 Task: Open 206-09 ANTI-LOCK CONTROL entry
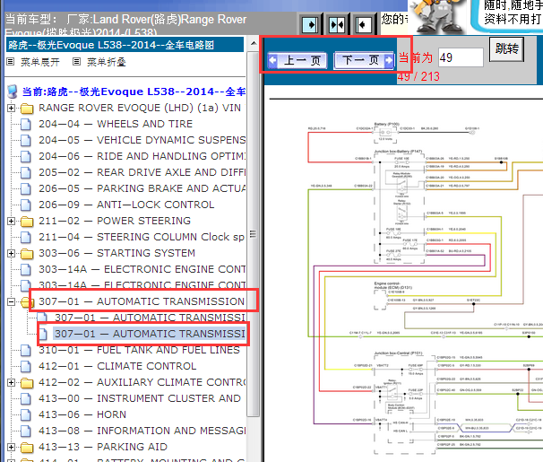(x=126, y=205)
